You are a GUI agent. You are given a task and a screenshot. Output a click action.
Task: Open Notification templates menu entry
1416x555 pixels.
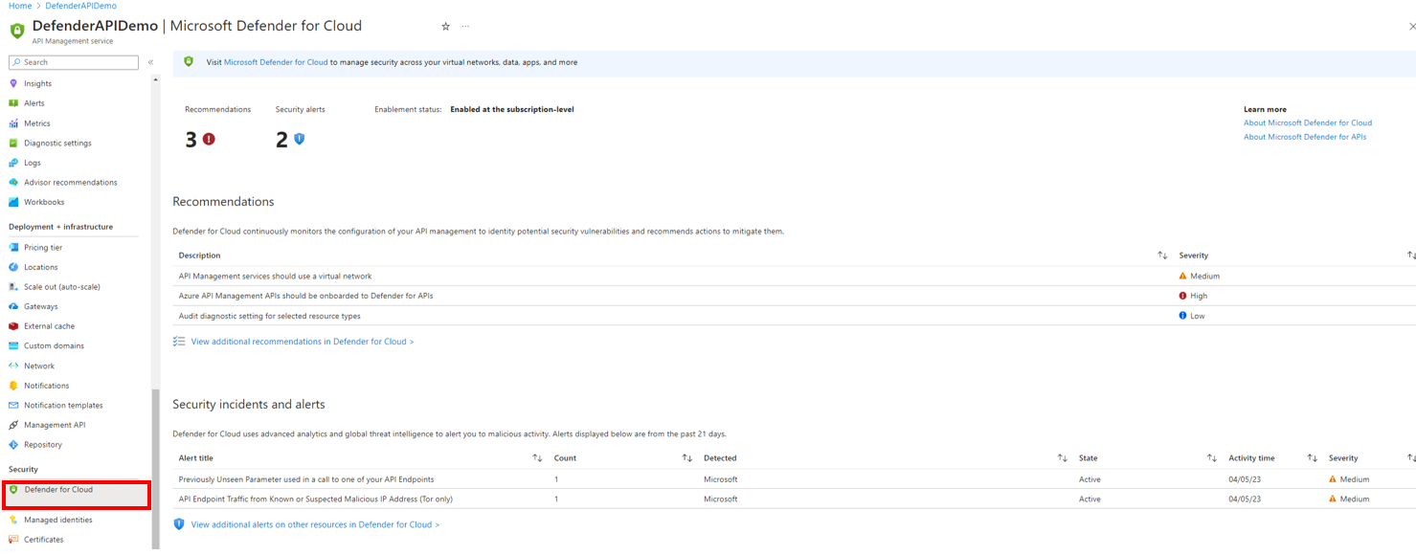click(x=63, y=405)
